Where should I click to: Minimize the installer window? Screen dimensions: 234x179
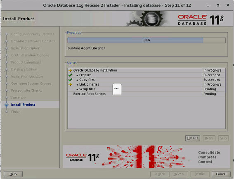tap(208, 5)
